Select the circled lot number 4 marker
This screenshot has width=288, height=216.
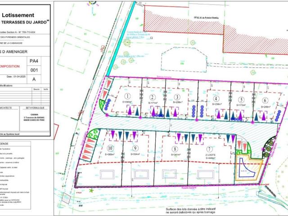click(216, 99)
